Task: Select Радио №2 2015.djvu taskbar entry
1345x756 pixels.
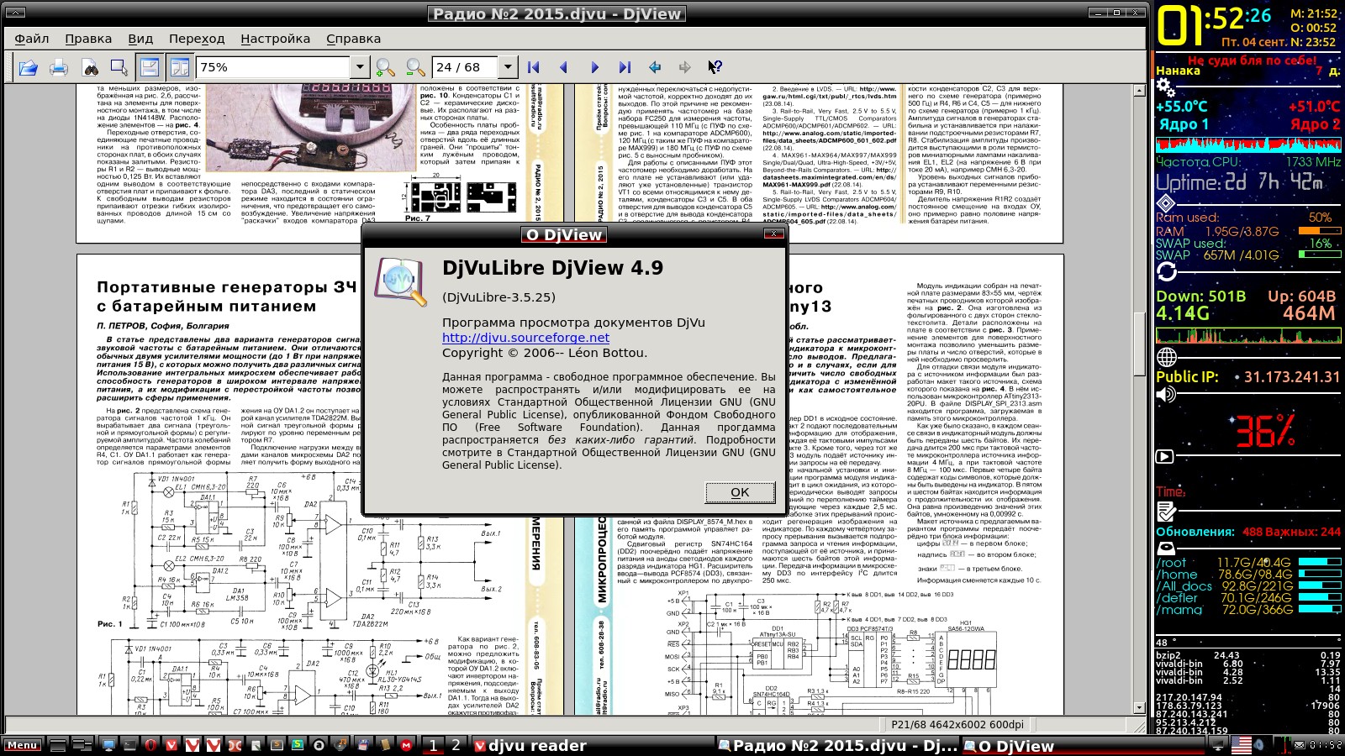Action: [x=838, y=746]
